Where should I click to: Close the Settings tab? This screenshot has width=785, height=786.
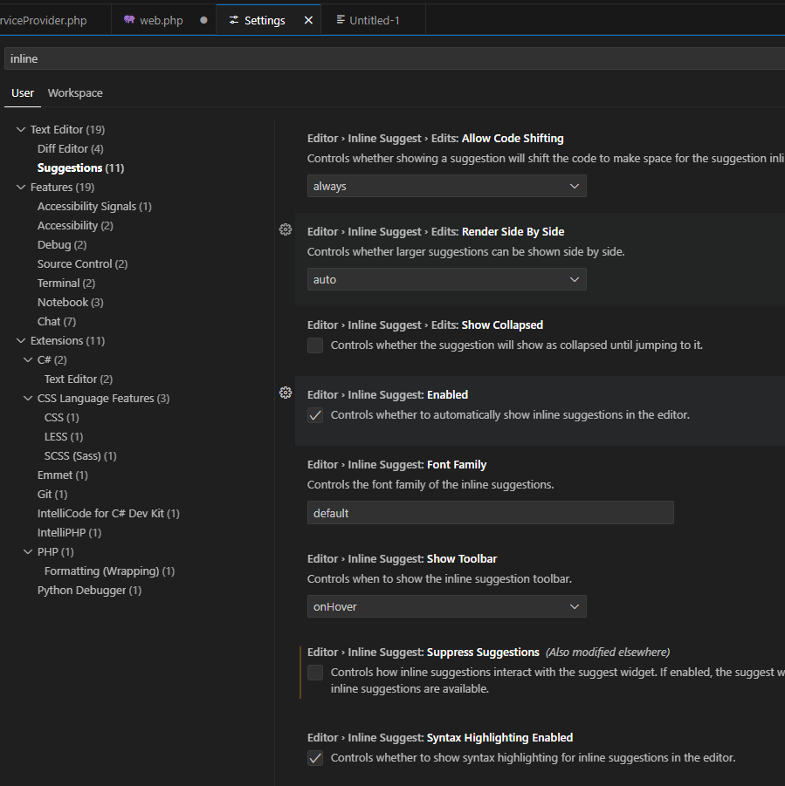(308, 20)
